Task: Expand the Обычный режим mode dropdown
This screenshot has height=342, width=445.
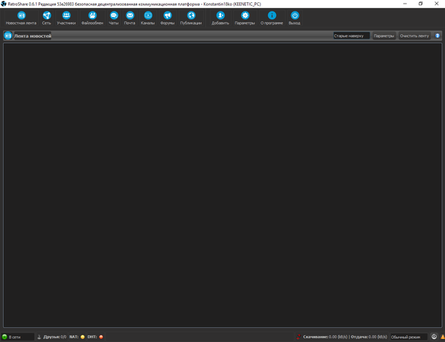Action: tap(409, 337)
